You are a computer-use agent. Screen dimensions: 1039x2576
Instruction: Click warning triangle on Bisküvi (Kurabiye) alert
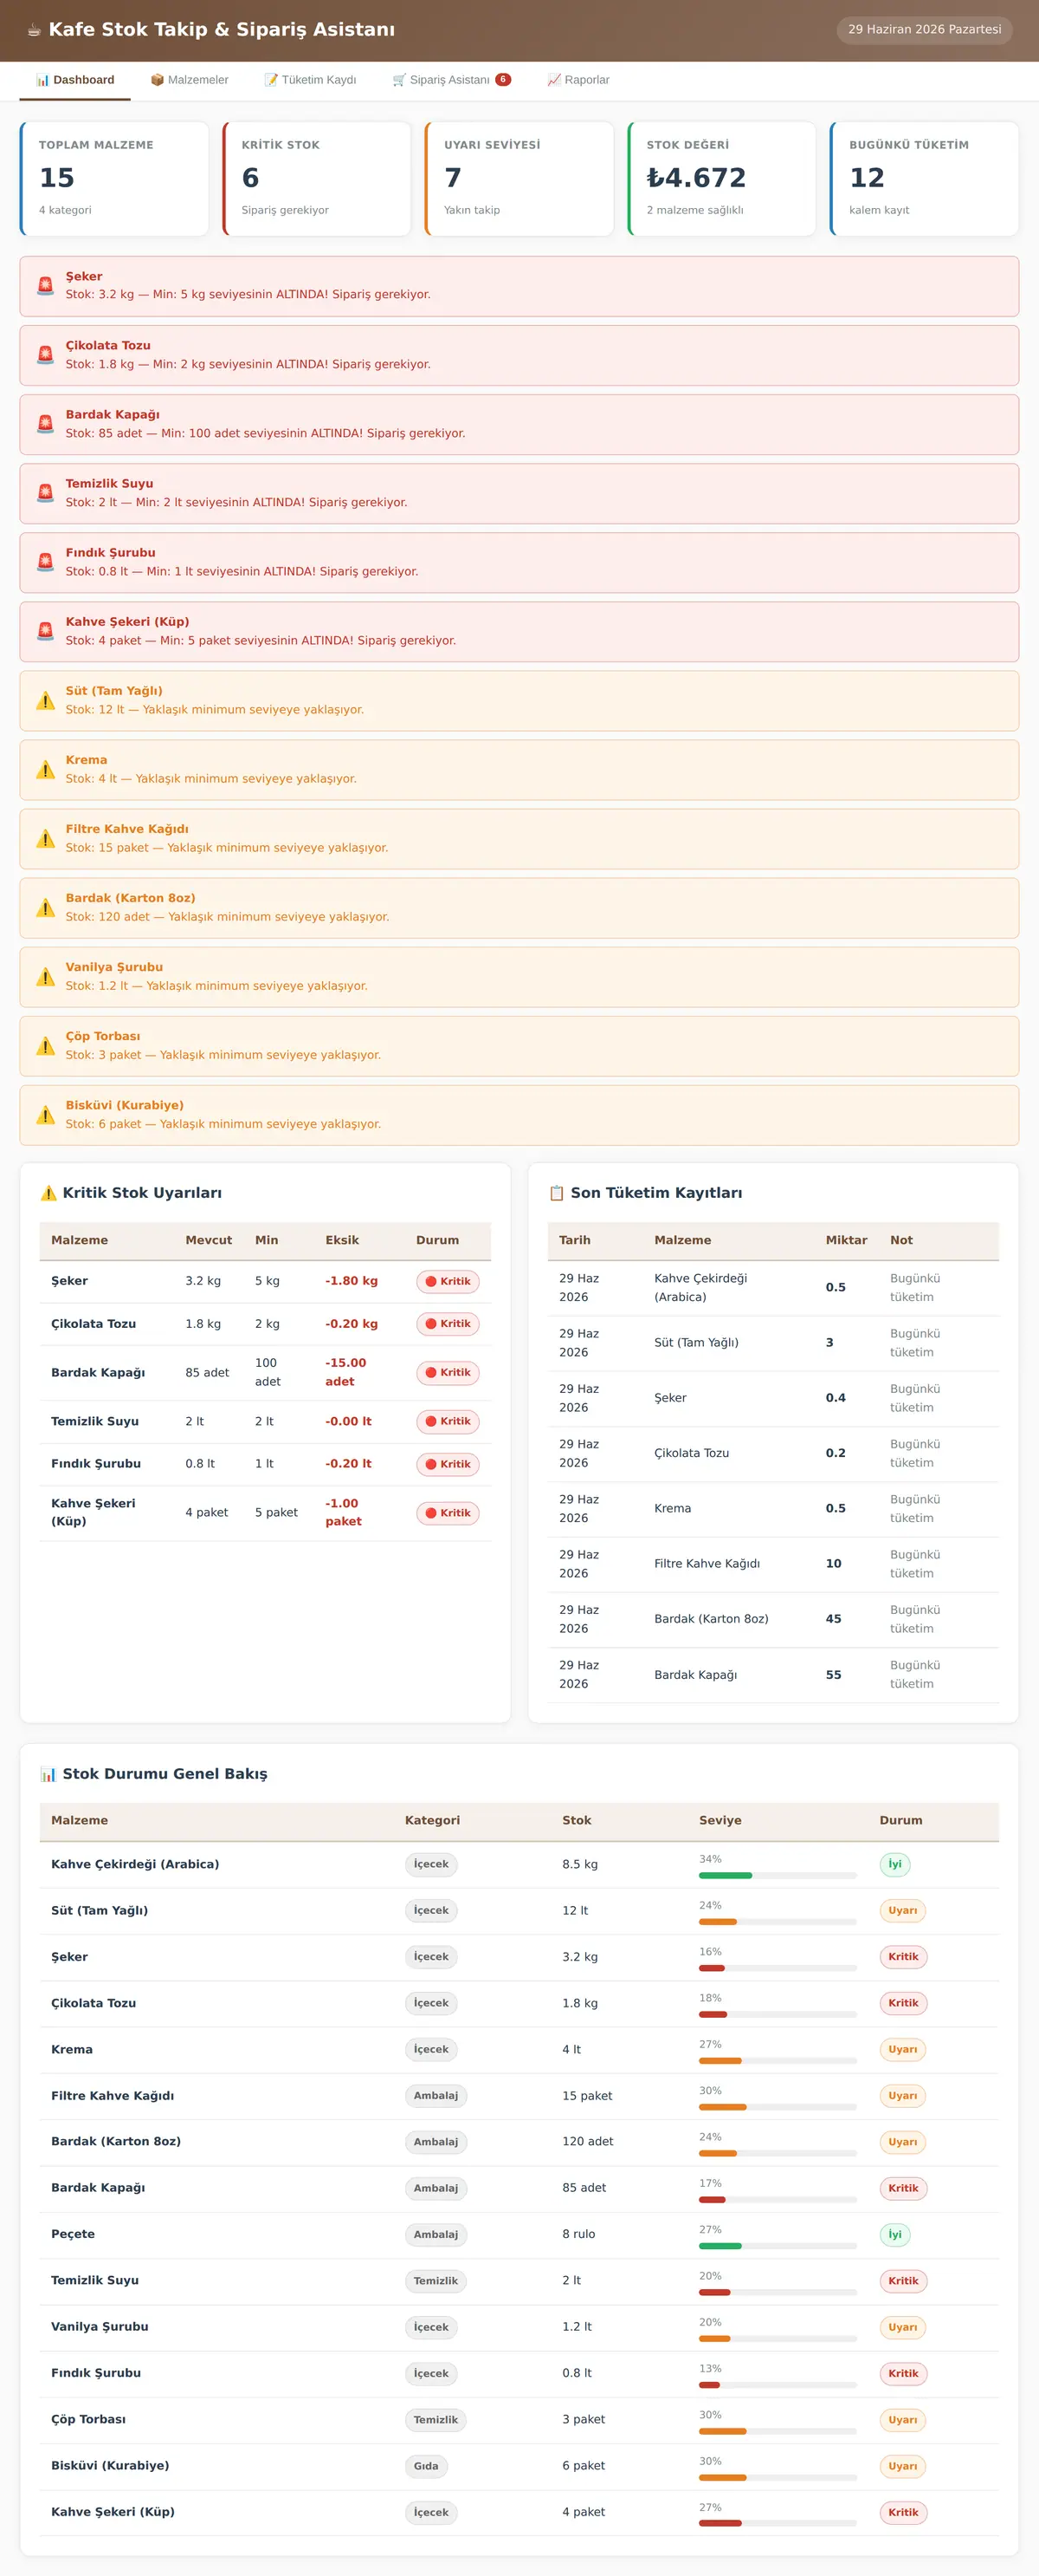pyautogui.click(x=45, y=1114)
